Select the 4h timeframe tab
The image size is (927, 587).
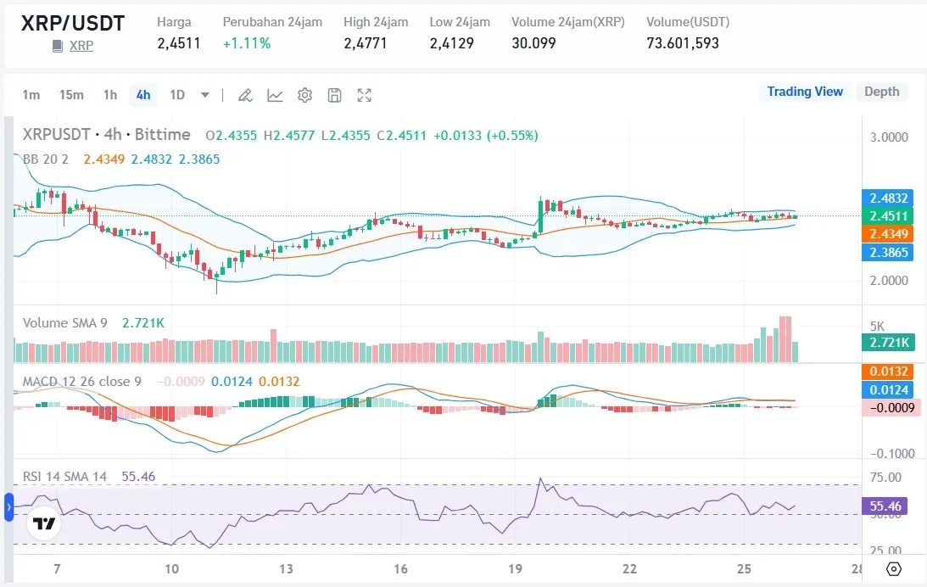click(x=142, y=95)
